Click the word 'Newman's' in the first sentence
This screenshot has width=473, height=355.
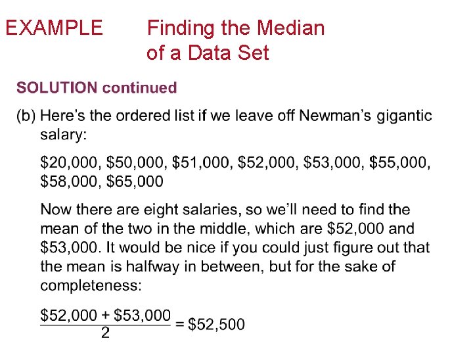[x=335, y=116]
